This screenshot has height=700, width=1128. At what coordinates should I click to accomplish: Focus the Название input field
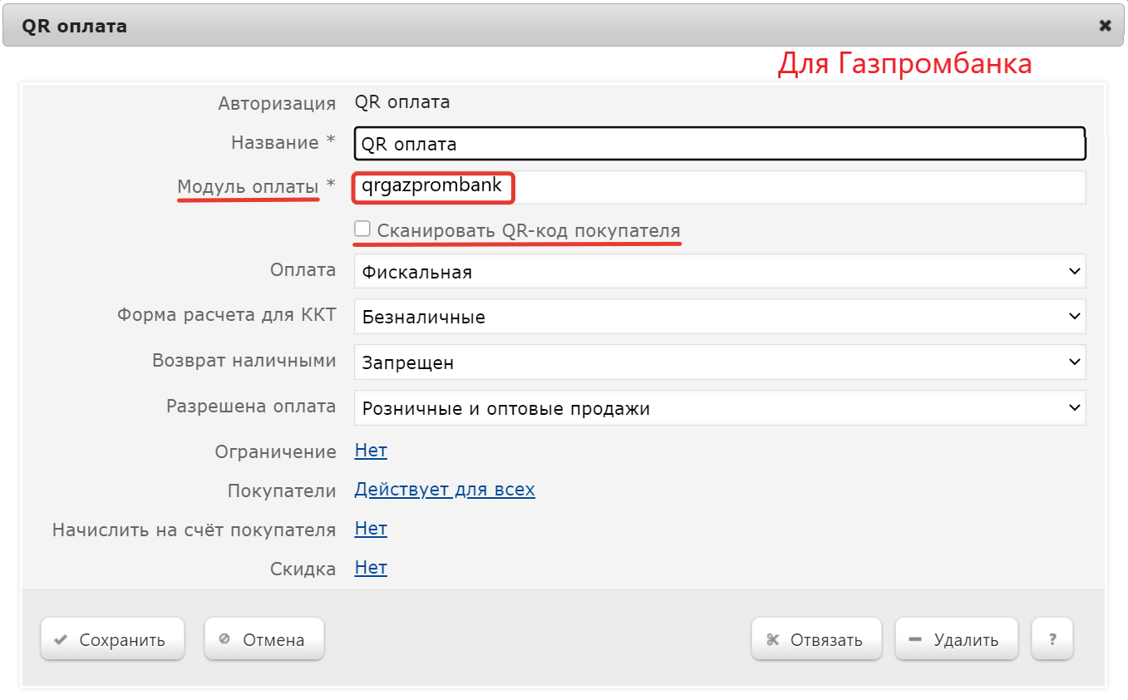(720, 144)
